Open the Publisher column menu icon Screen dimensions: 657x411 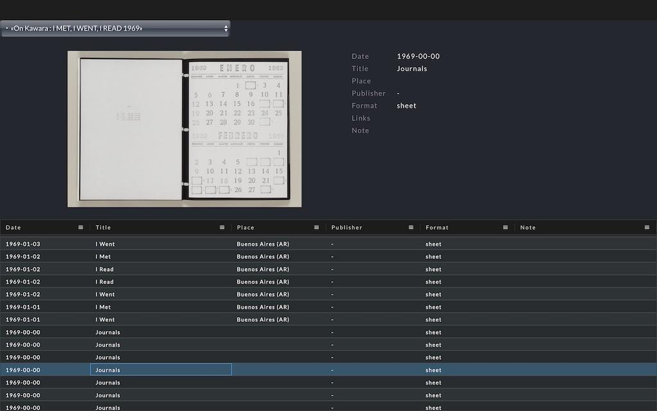pyautogui.click(x=411, y=227)
